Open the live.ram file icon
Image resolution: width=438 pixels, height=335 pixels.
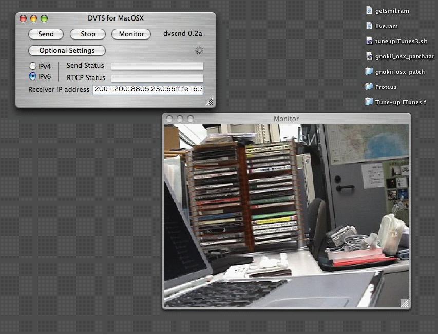[x=369, y=26]
